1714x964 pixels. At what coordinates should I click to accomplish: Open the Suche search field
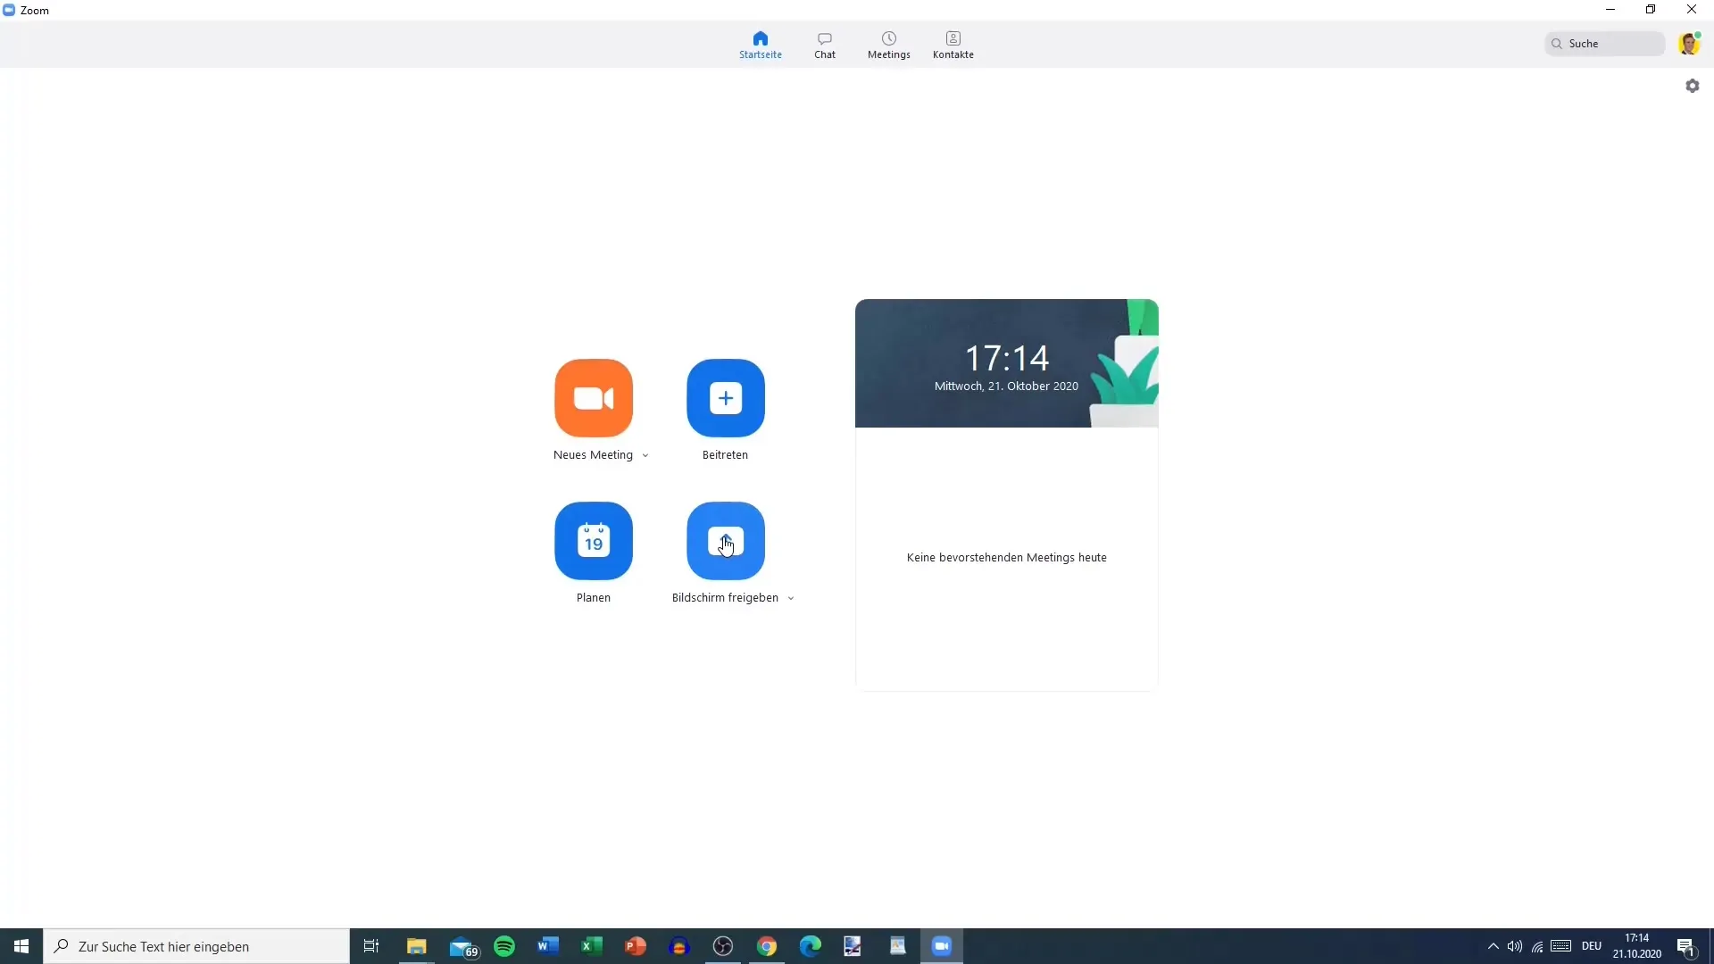pyautogui.click(x=1606, y=44)
